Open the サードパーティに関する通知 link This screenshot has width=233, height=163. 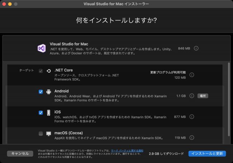pyautogui.click(x=127, y=150)
